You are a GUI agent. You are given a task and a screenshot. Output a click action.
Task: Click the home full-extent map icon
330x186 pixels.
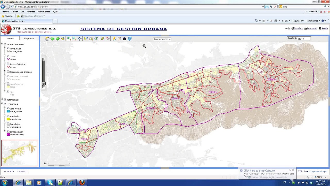[x=47, y=39]
